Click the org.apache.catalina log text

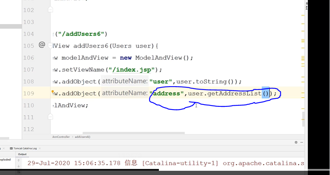[263, 163]
